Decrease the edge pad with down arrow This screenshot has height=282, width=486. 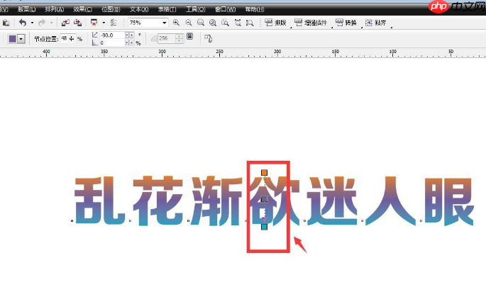tap(127, 43)
